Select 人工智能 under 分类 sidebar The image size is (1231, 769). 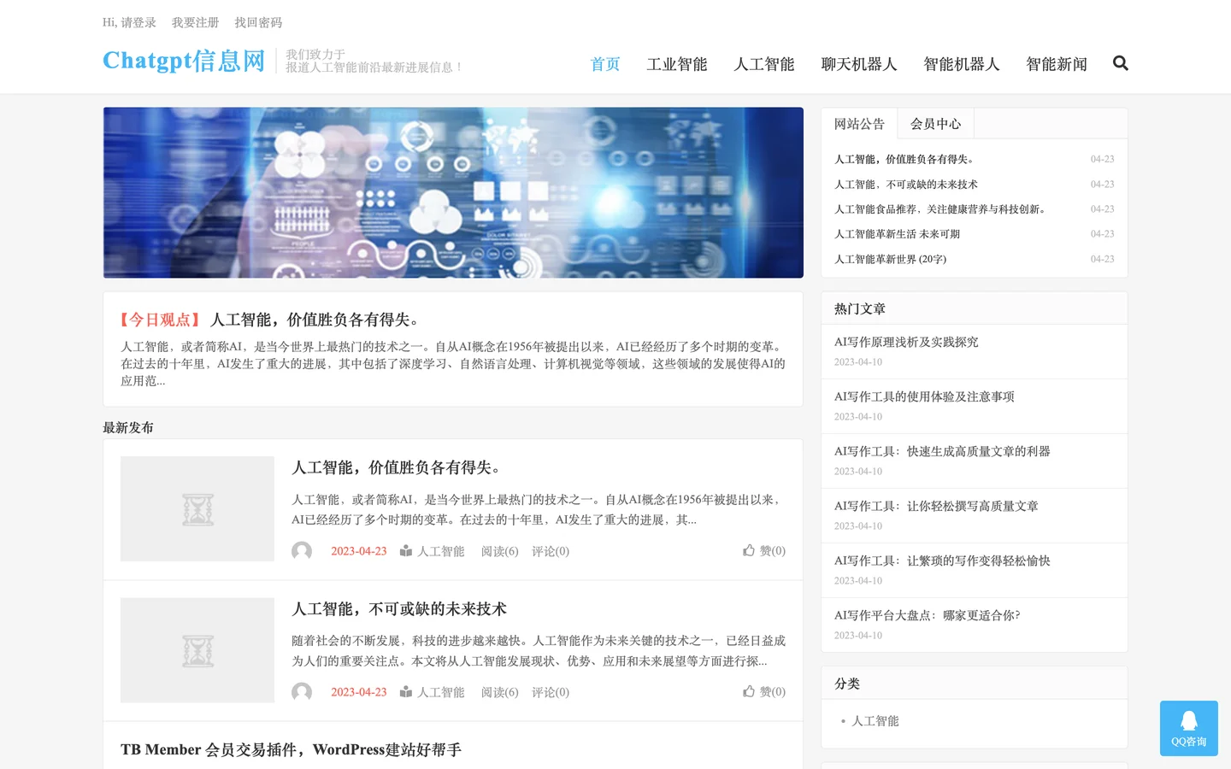875,721
